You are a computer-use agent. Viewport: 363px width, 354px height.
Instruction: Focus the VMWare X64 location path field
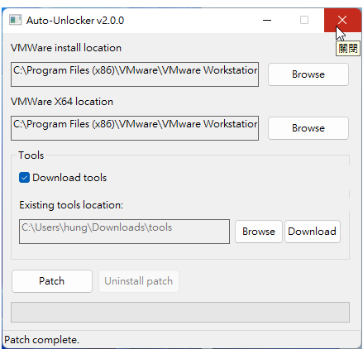pyautogui.click(x=135, y=128)
